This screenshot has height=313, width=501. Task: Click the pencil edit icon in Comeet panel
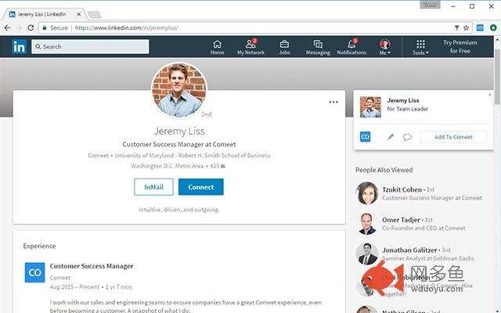click(390, 137)
